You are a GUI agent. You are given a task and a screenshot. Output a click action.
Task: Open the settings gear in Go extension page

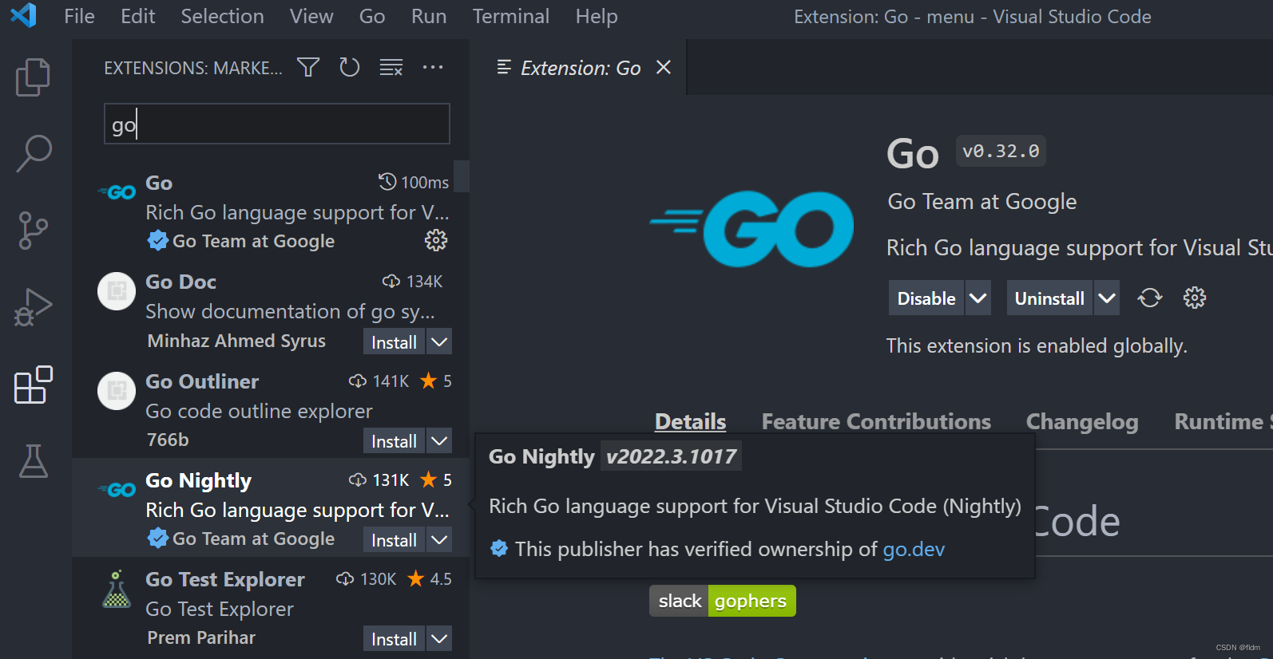click(1195, 298)
